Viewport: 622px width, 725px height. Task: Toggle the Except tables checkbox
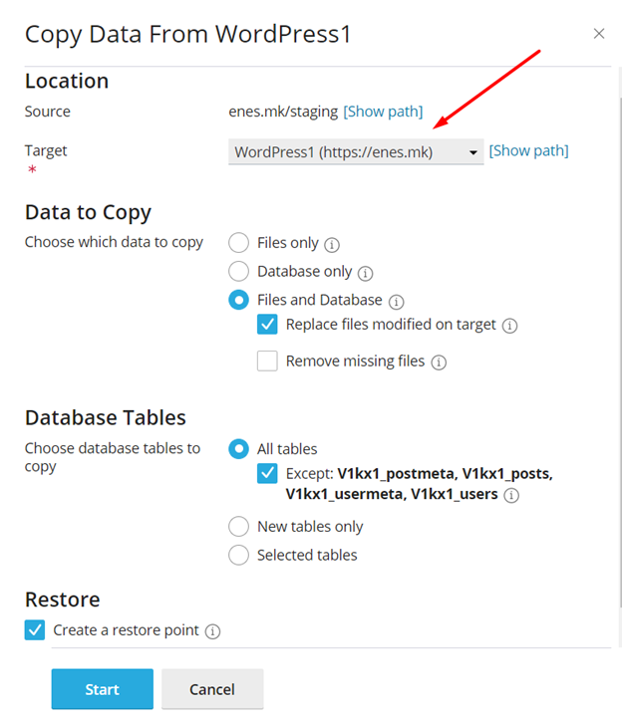[x=267, y=474]
